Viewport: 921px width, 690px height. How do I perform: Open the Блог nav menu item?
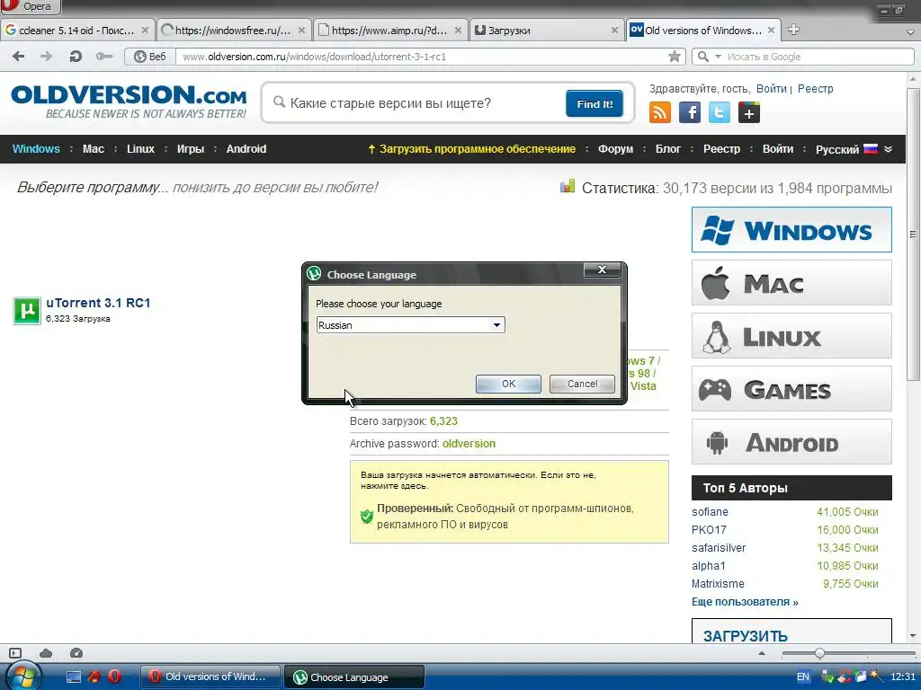coord(668,149)
